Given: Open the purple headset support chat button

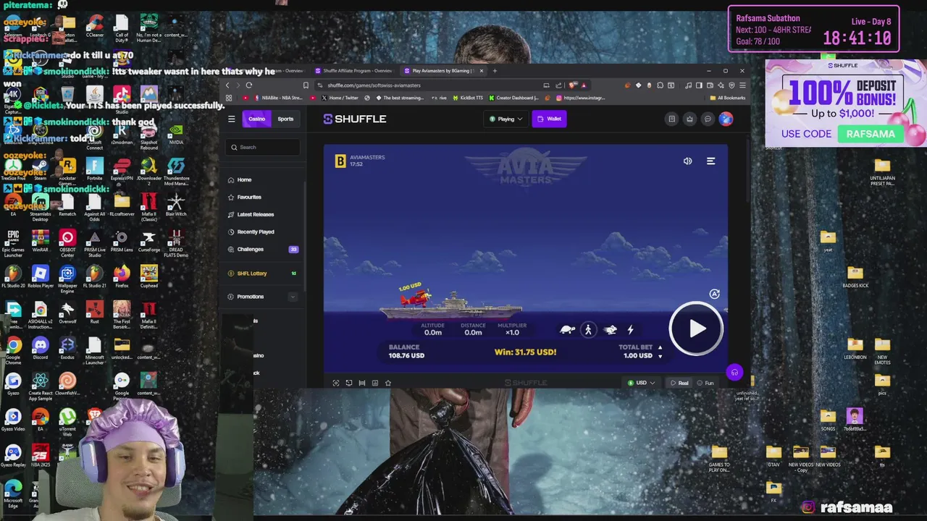Looking at the screenshot, I should click(734, 373).
